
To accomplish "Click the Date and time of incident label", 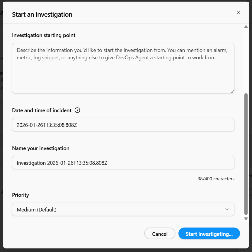I will pos(42,110).
